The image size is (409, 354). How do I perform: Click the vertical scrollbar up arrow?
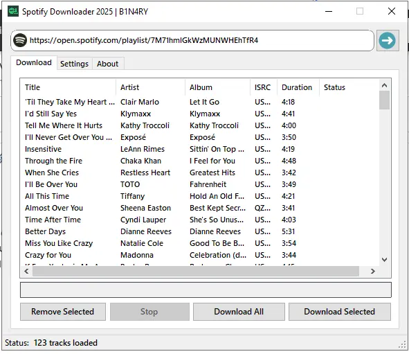[384, 85]
